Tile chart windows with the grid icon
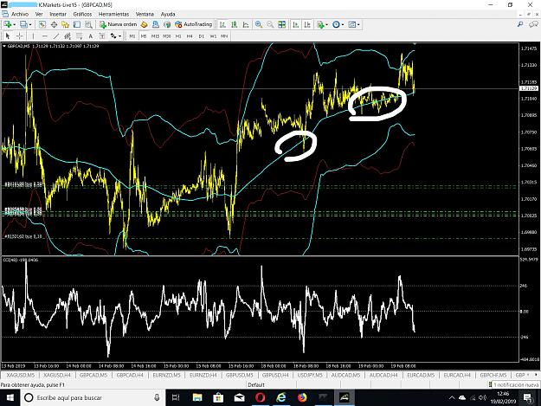This screenshot has width=541, height=406. [281, 24]
